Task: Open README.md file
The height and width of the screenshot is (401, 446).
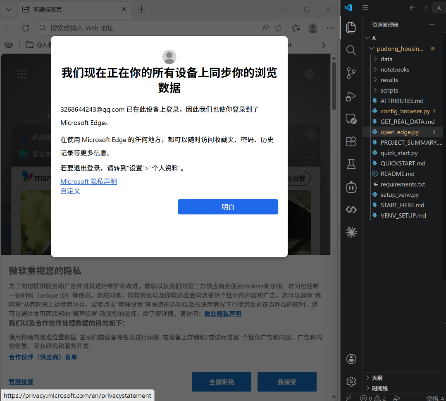Action: (x=397, y=174)
